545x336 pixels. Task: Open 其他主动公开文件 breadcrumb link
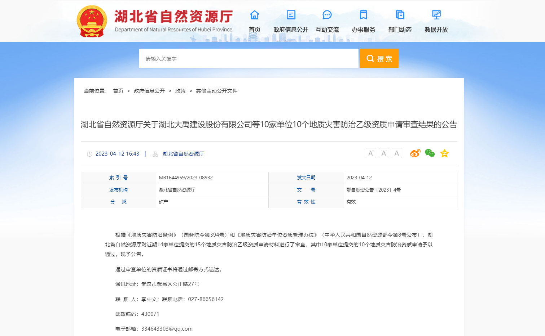pyautogui.click(x=216, y=91)
